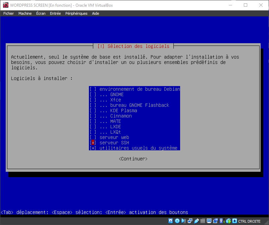This screenshot has width=269, height=225.
Task: Click the hard disk activity status icon
Action: pyautogui.click(x=171, y=221)
